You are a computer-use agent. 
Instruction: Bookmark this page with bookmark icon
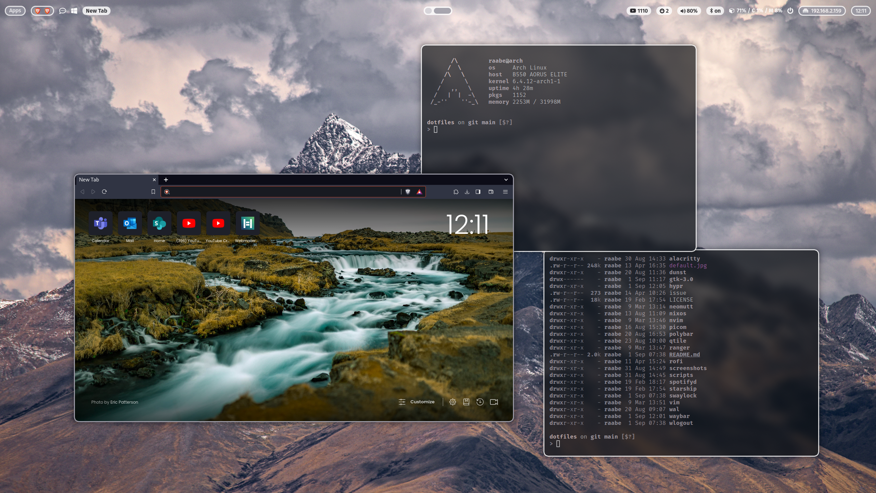click(x=153, y=192)
